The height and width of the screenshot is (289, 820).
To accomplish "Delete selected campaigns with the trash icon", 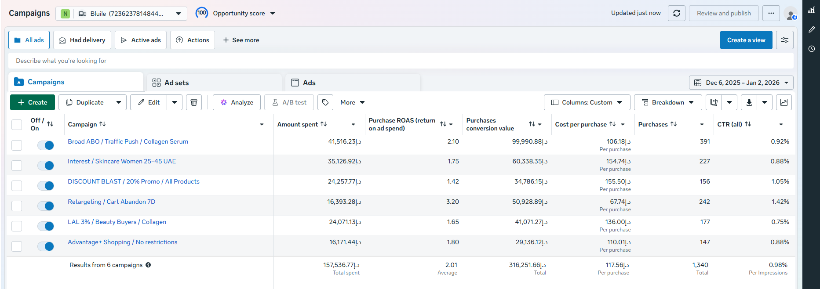I will [194, 102].
